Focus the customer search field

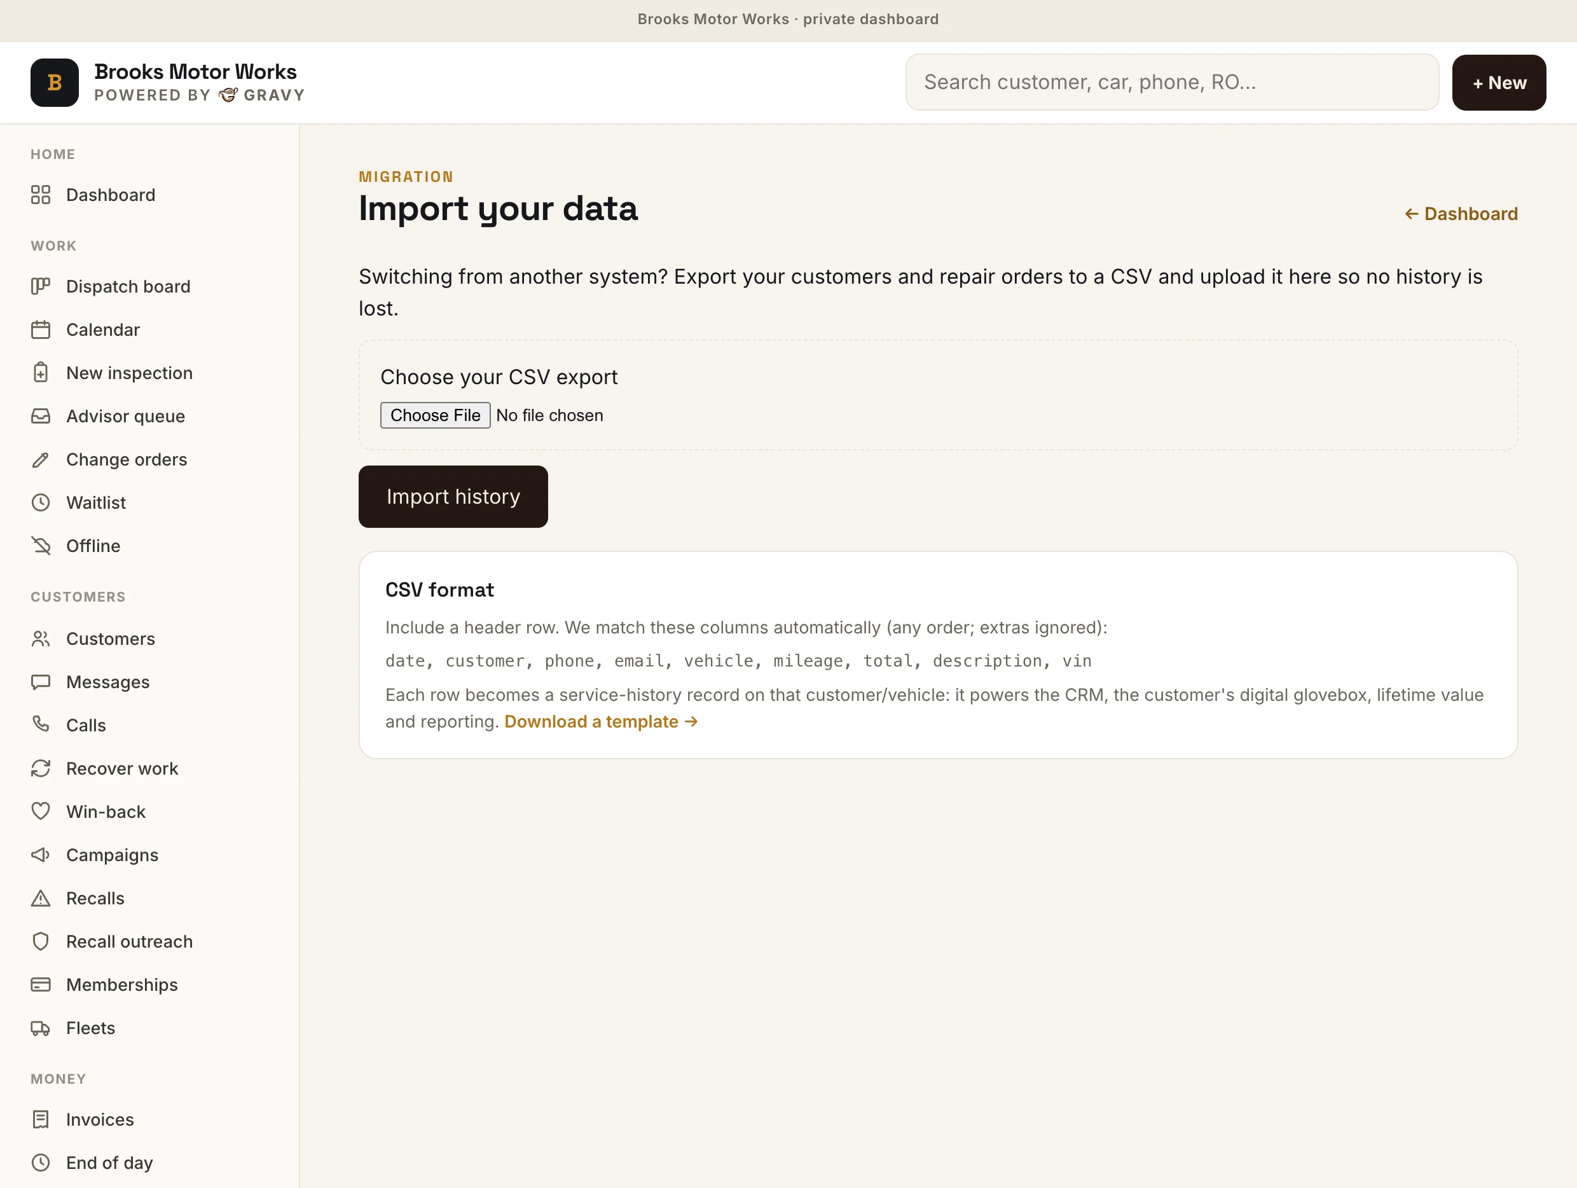[x=1171, y=82]
